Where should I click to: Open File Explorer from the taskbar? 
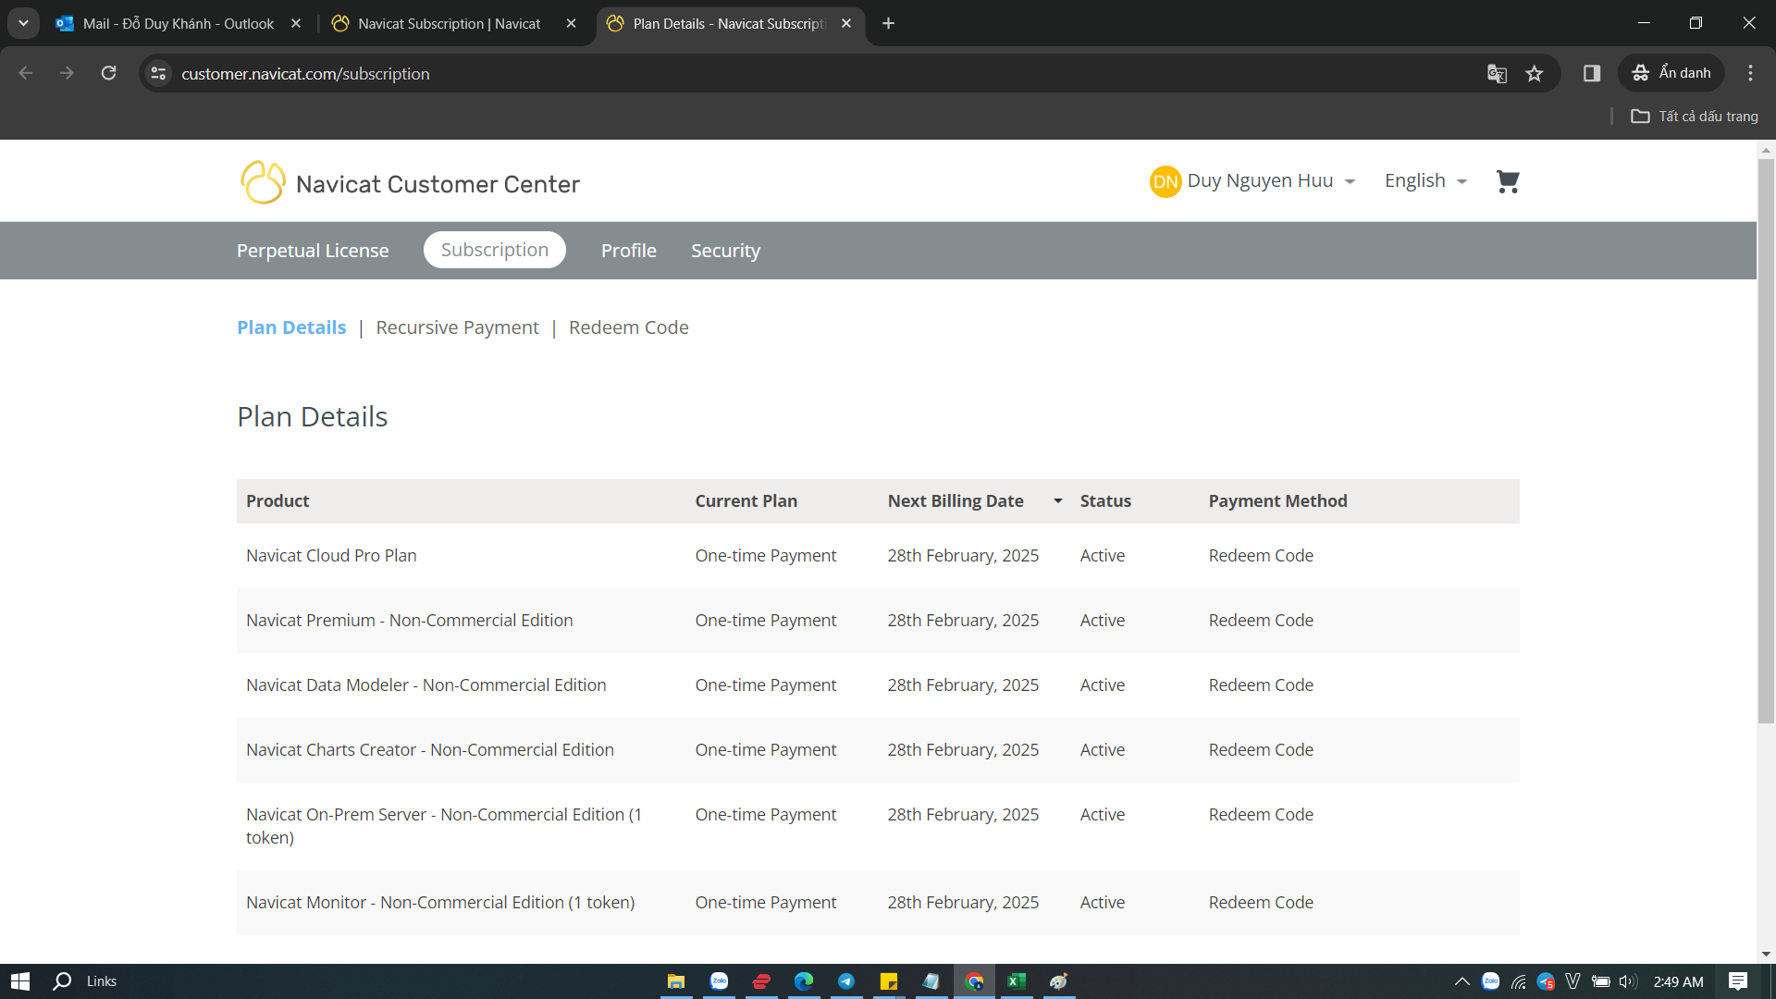pyautogui.click(x=676, y=981)
